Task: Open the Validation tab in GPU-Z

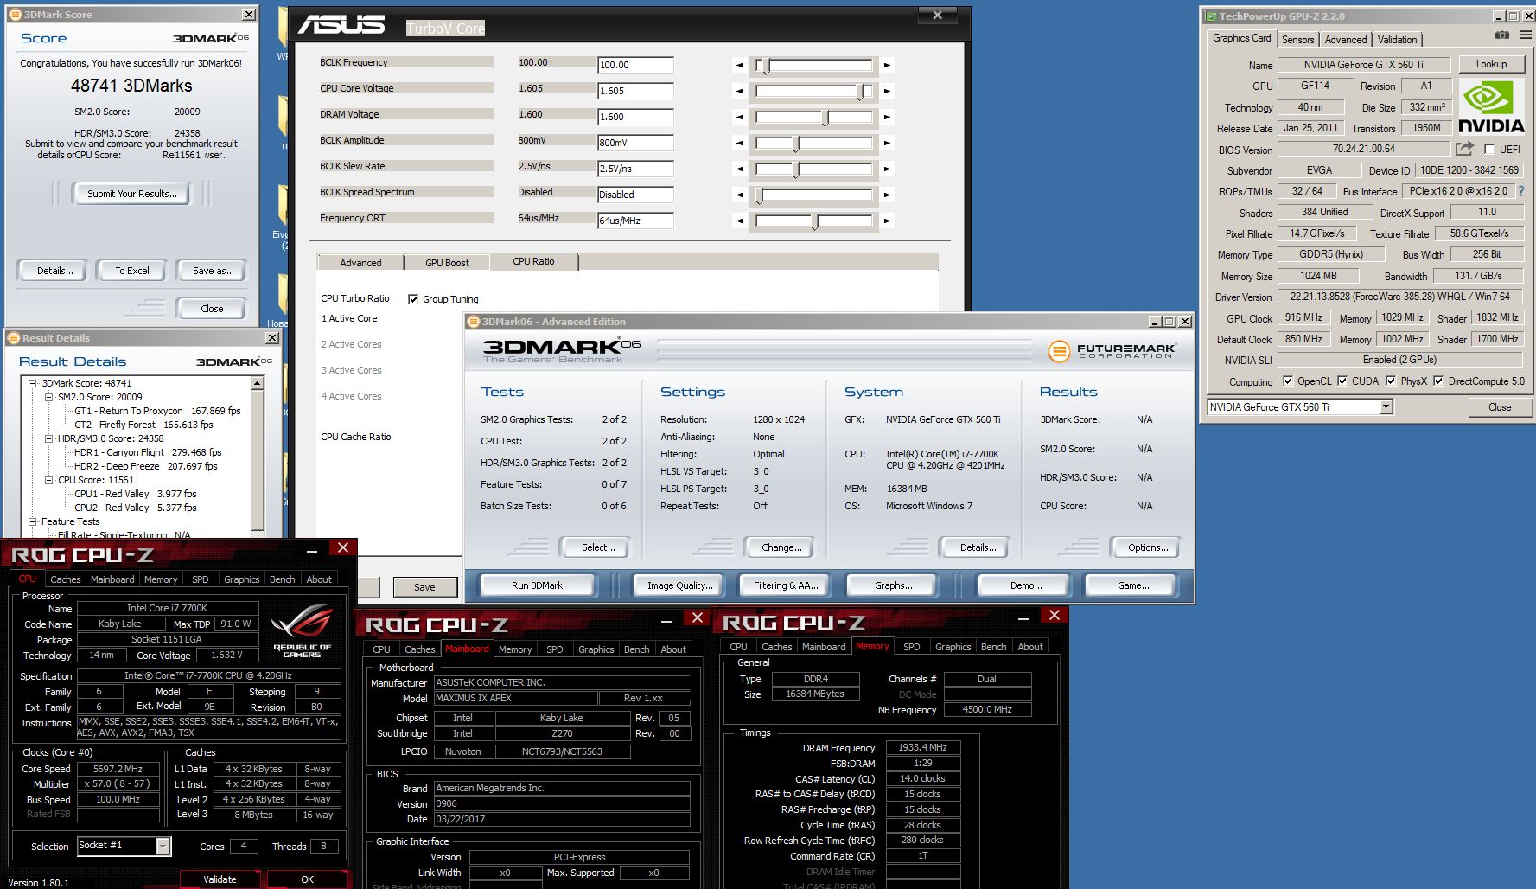Action: click(1397, 40)
